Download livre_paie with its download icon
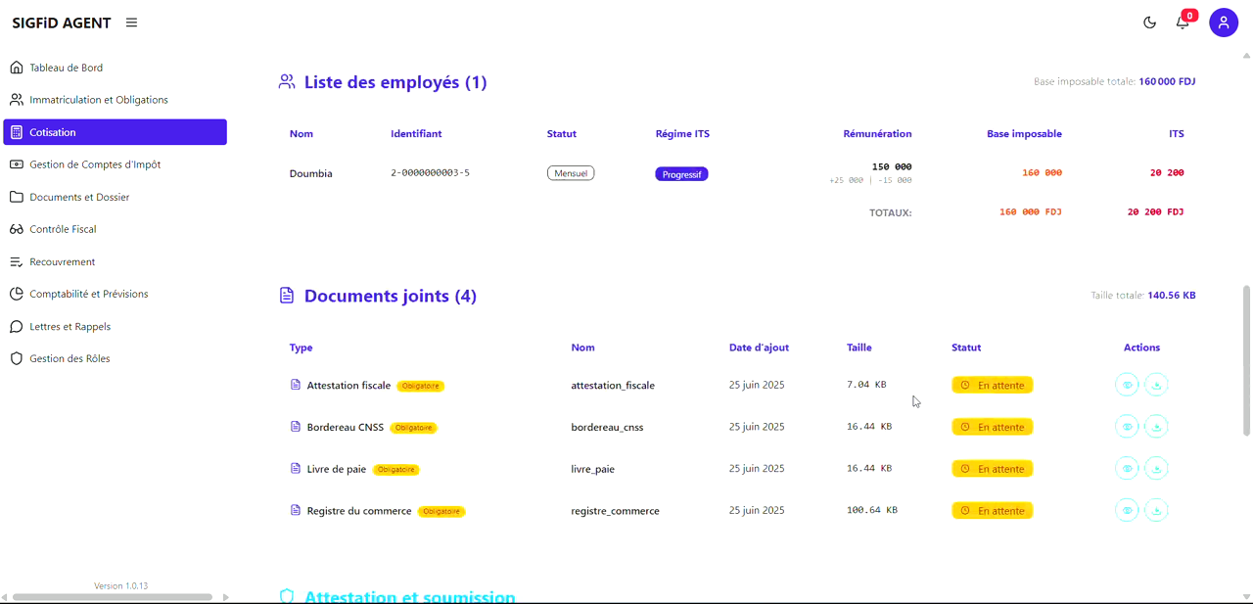This screenshot has width=1253, height=604. point(1156,468)
